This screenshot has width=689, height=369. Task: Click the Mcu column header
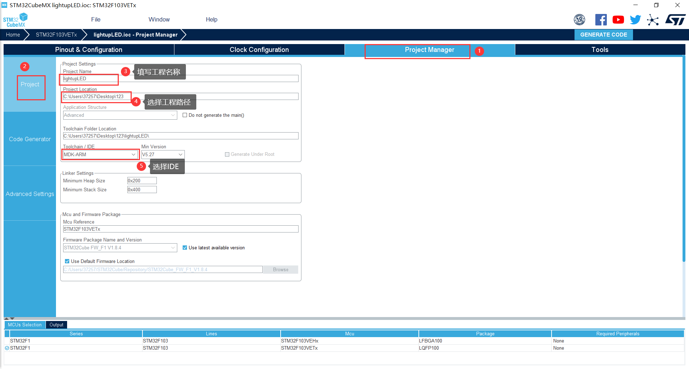point(350,334)
